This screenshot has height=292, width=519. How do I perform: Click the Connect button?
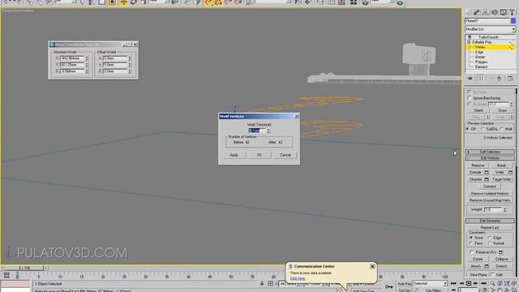tap(489, 187)
